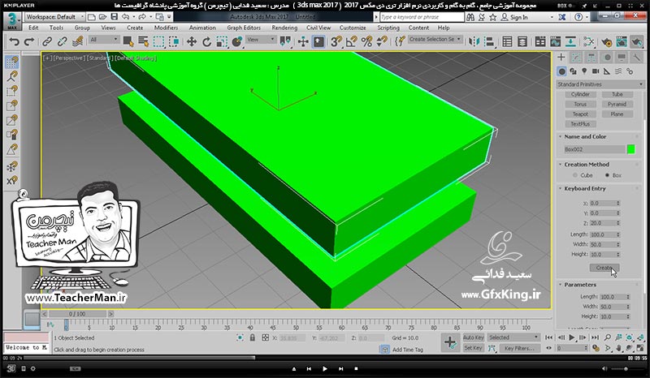Click the 0 / 100 time slider
This screenshot has height=378, width=650.
click(77, 314)
